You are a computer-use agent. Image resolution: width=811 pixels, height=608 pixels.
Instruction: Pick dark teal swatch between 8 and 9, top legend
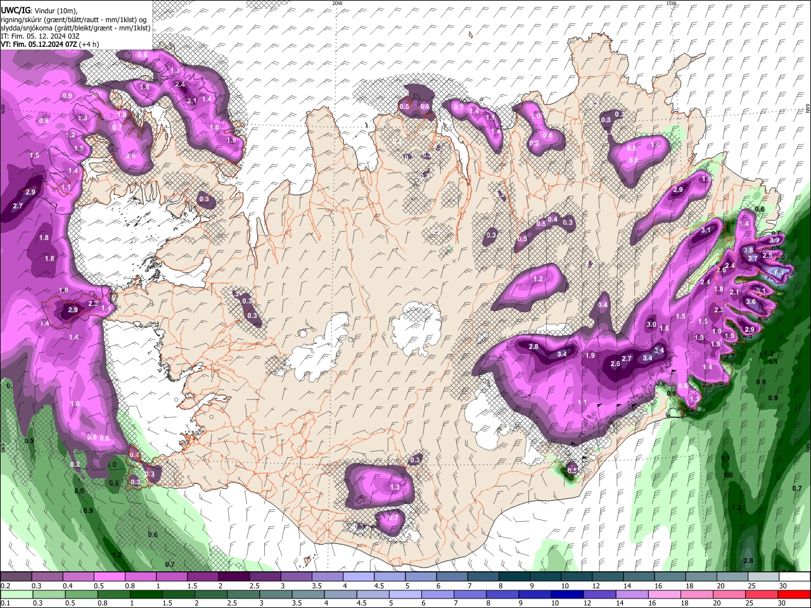(514, 577)
